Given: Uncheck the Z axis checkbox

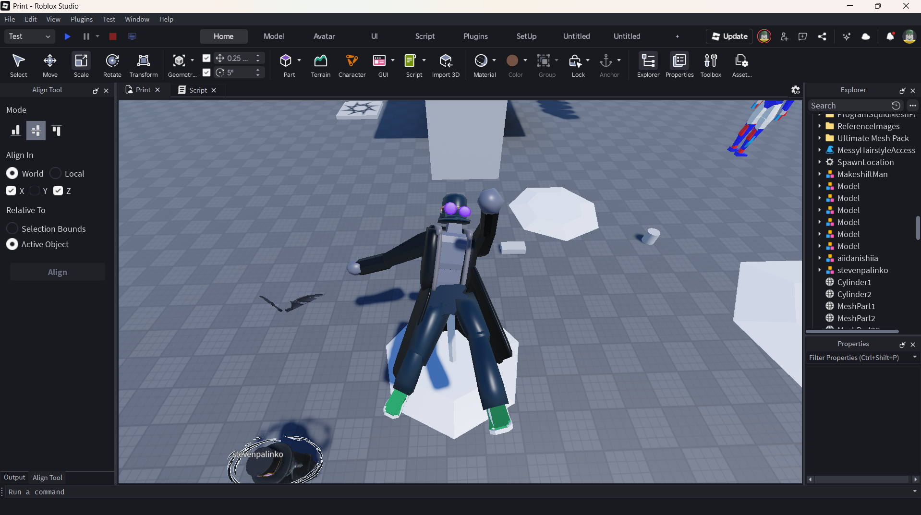Looking at the screenshot, I should coord(58,191).
